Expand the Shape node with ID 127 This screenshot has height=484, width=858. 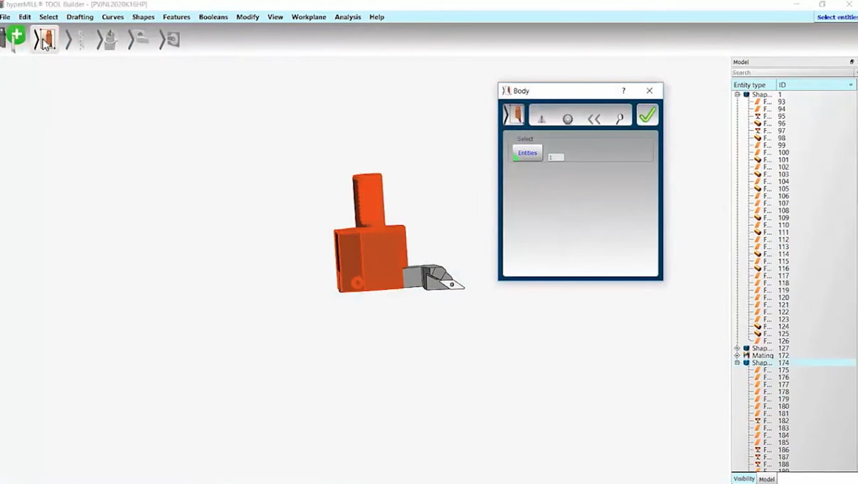click(x=737, y=349)
